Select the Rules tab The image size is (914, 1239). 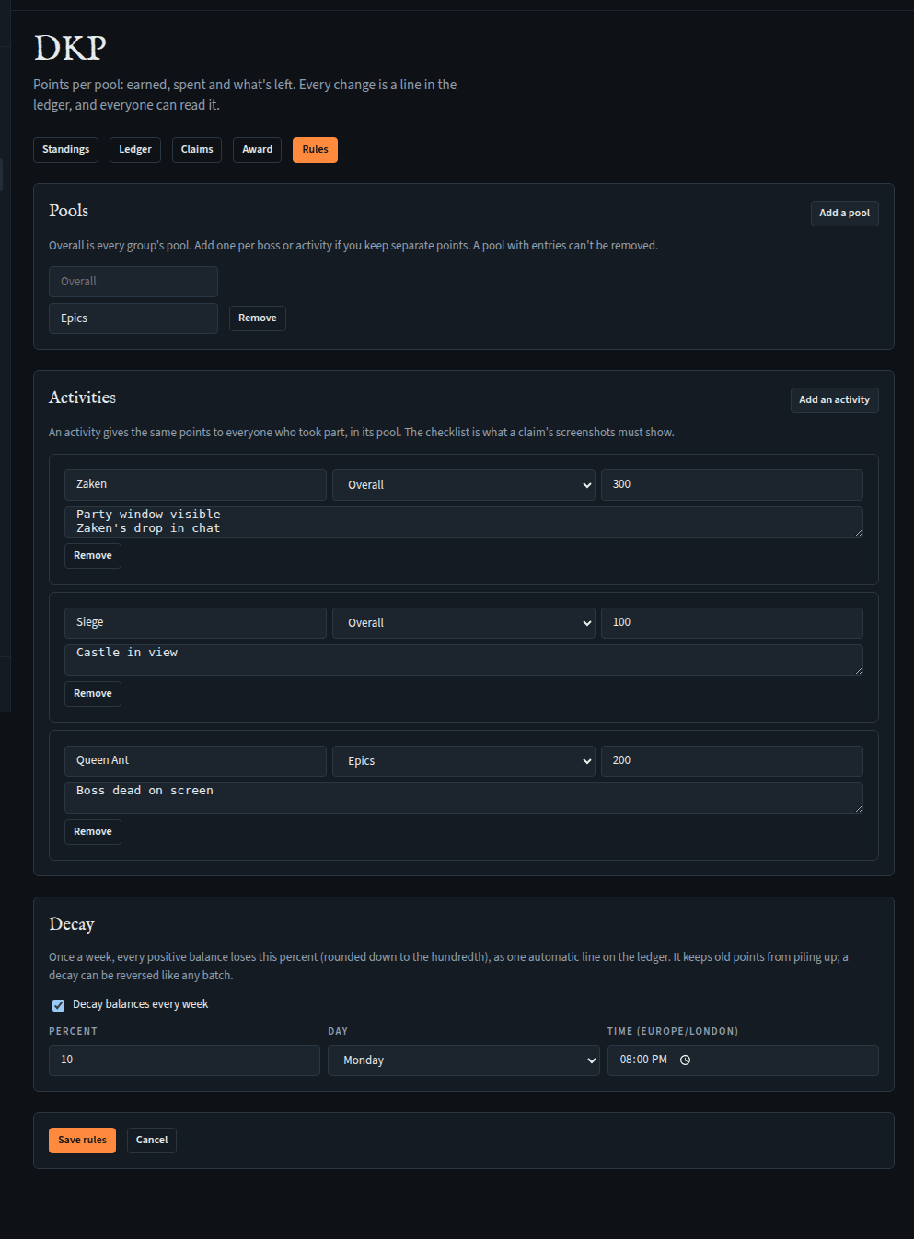315,150
